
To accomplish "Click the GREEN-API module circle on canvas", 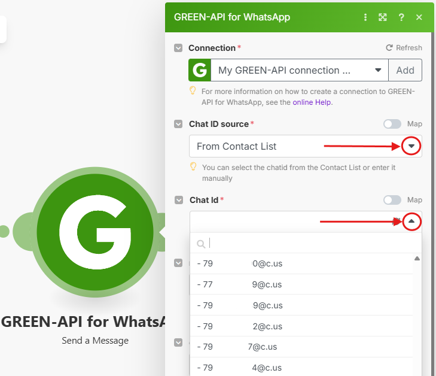I will [95, 232].
